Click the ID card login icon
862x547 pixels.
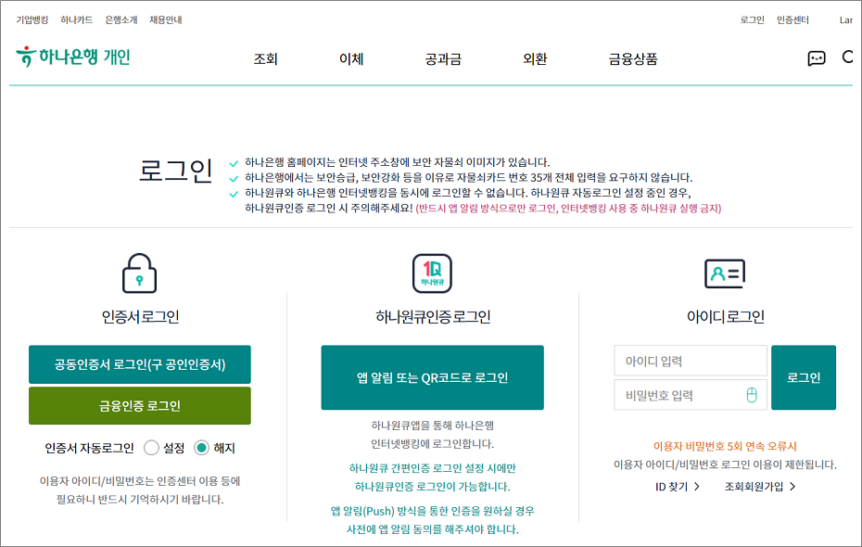[725, 273]
